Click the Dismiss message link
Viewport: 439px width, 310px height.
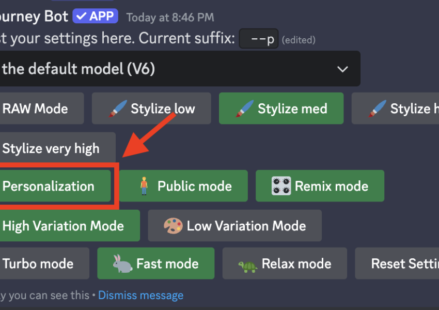point(140,296)
